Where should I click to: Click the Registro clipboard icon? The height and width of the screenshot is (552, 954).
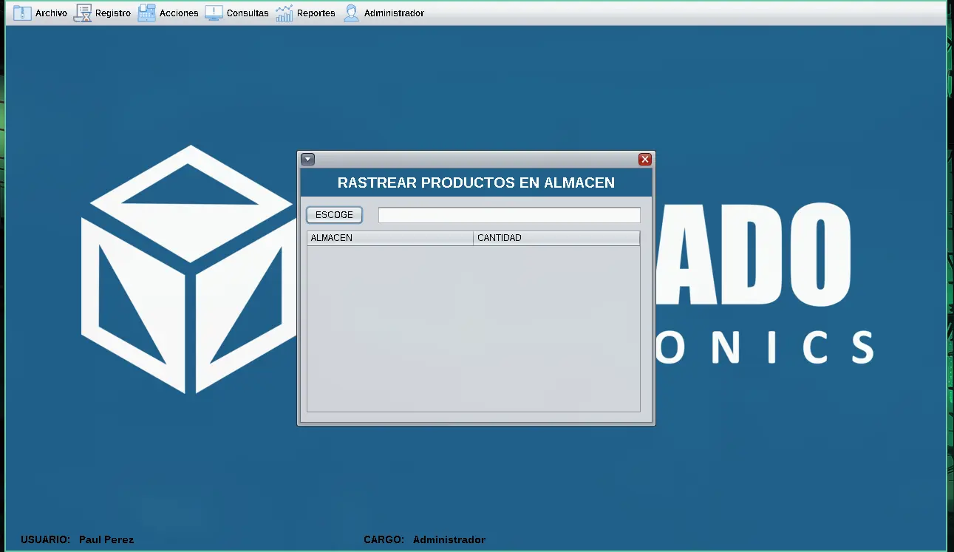[x=83, y=13]
